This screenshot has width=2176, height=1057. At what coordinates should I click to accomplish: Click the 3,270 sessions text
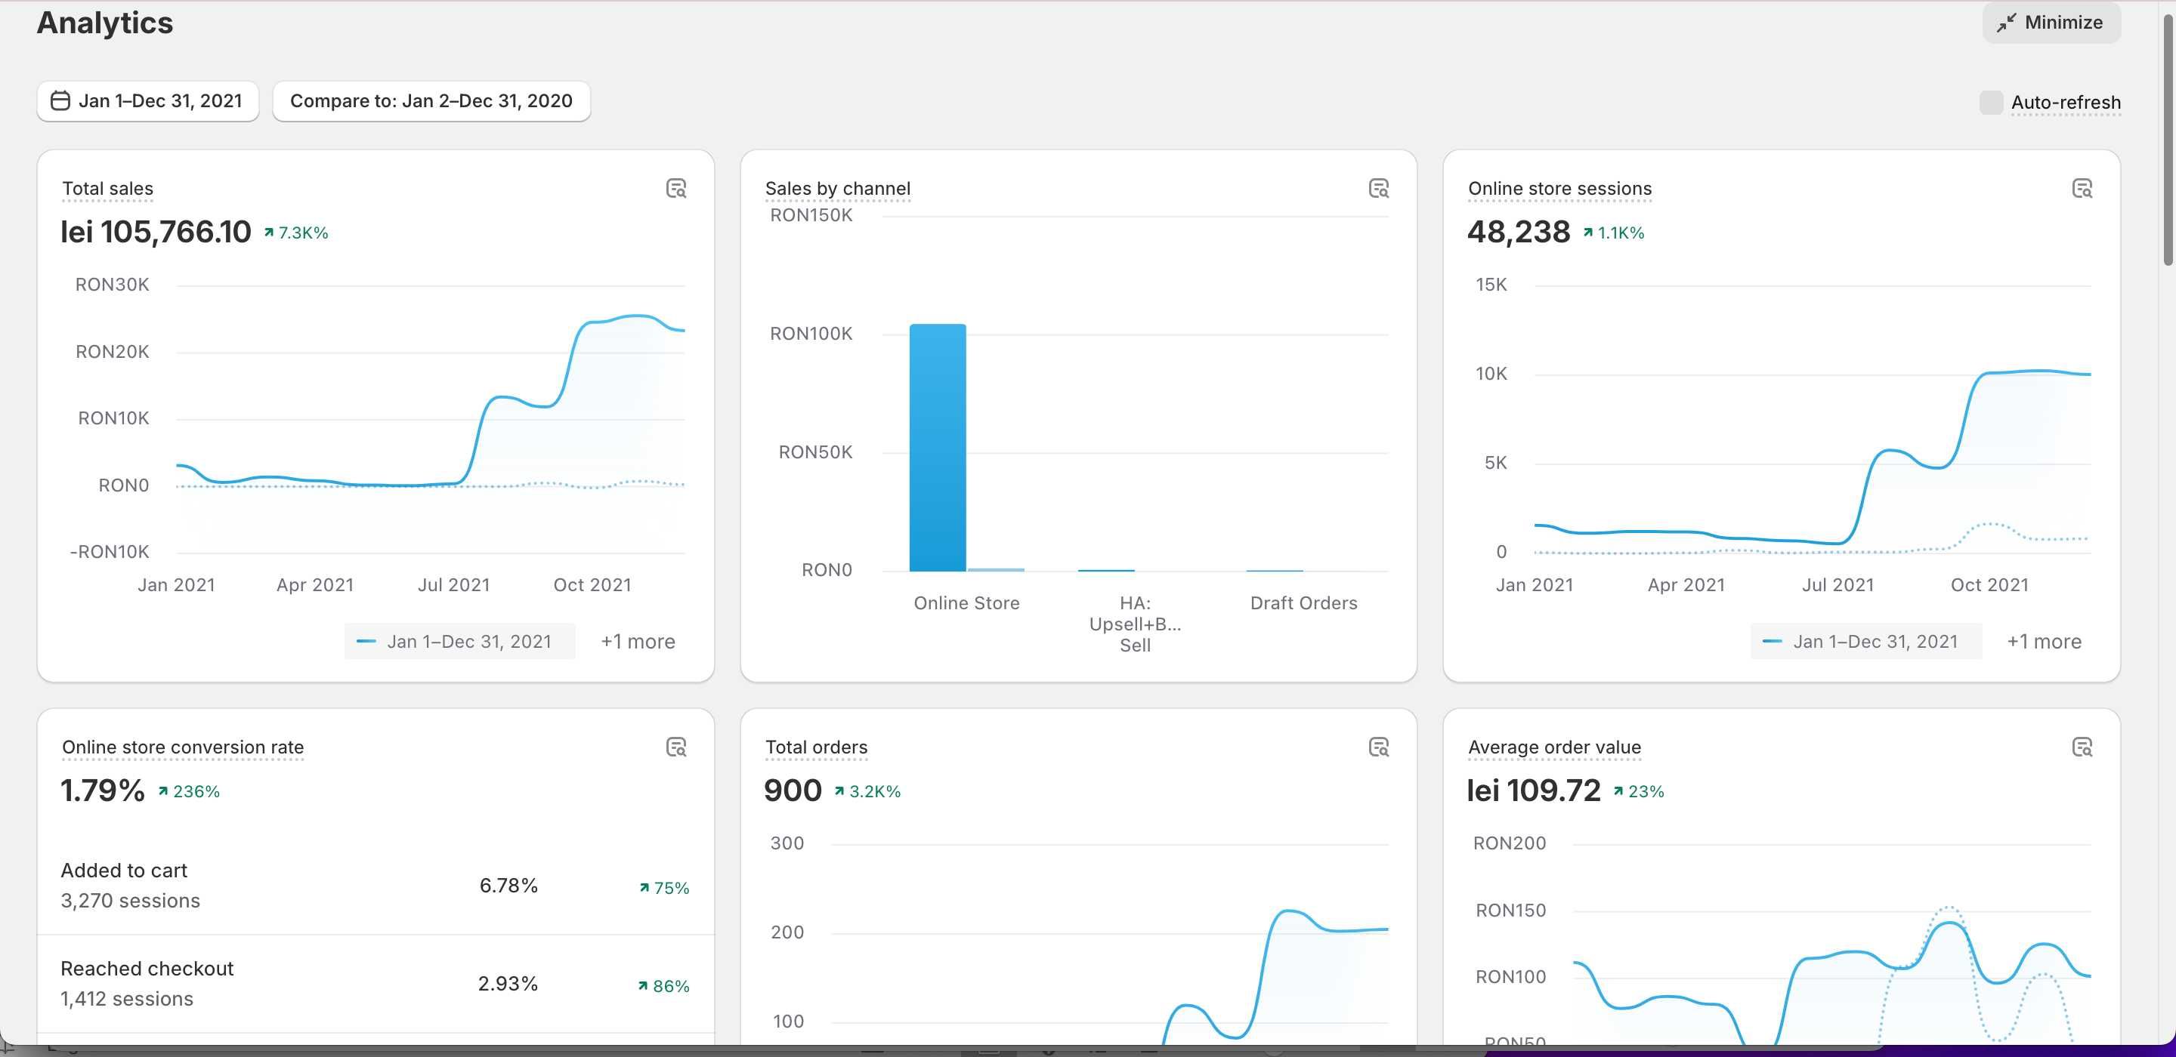[130, 901]
